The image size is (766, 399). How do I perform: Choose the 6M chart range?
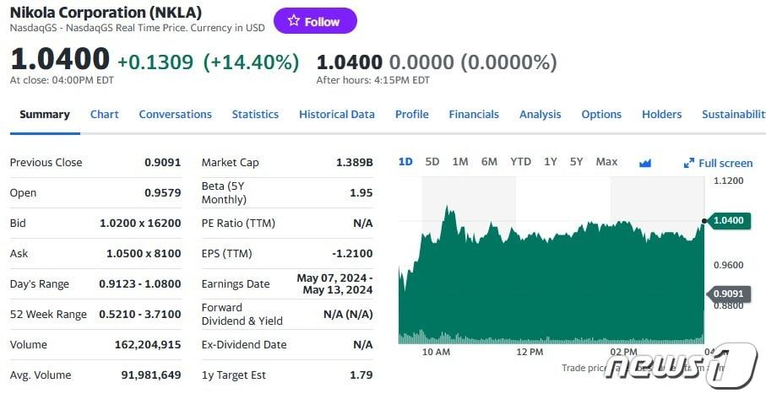(x=489, y=161)
